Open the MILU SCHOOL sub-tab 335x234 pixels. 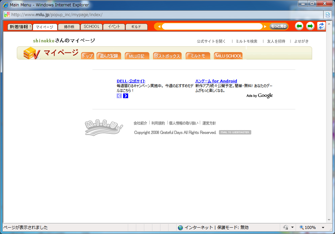[228, 56]
